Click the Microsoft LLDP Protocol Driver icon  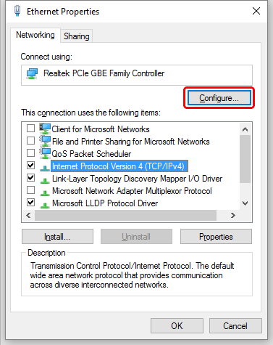[x=45, y=205]
